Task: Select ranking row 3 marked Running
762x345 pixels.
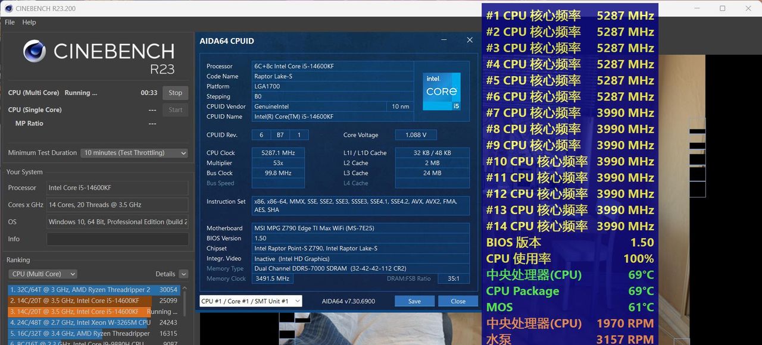Action: [94, 312]
